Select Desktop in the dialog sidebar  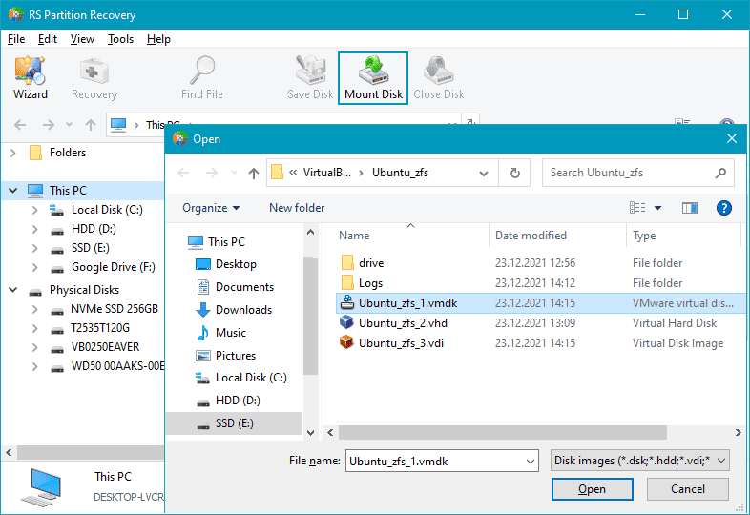pyautogui.click(x=236, y=264)
